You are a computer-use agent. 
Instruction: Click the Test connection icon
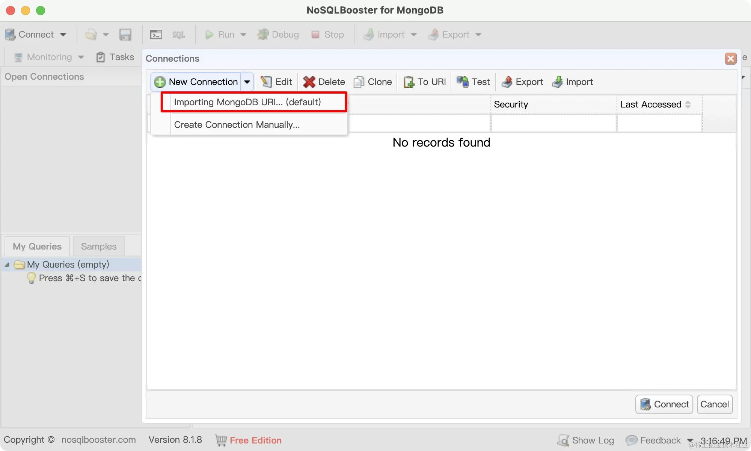coord(462,82)
